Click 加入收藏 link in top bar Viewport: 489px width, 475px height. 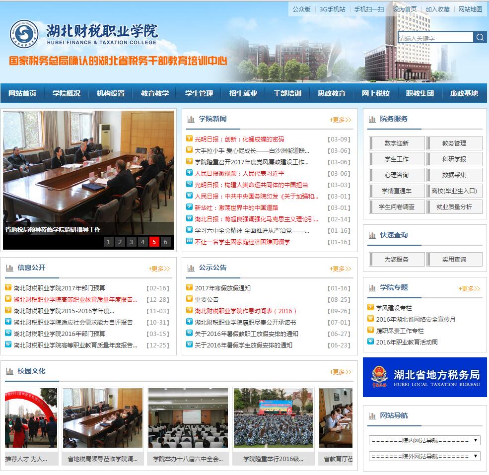point(437,9)
